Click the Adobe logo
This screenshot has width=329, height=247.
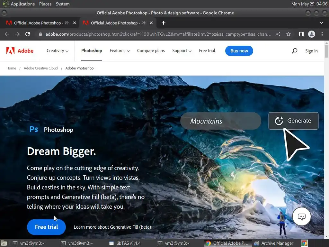pyautogui.click(x=20, y=51)
